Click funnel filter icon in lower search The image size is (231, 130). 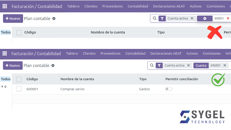[159, 65]
